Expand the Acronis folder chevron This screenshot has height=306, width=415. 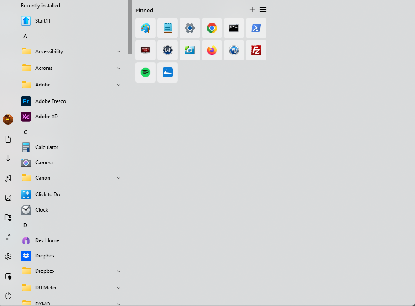pyautogui.click(x=119, y=68)
